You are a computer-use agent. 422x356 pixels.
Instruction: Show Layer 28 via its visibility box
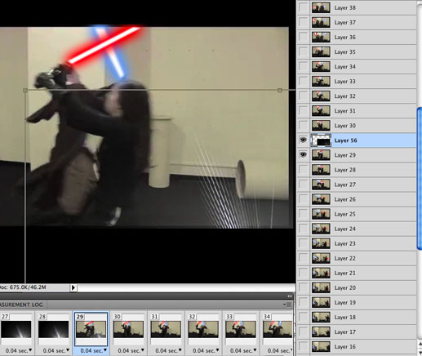tap(303, 170)
